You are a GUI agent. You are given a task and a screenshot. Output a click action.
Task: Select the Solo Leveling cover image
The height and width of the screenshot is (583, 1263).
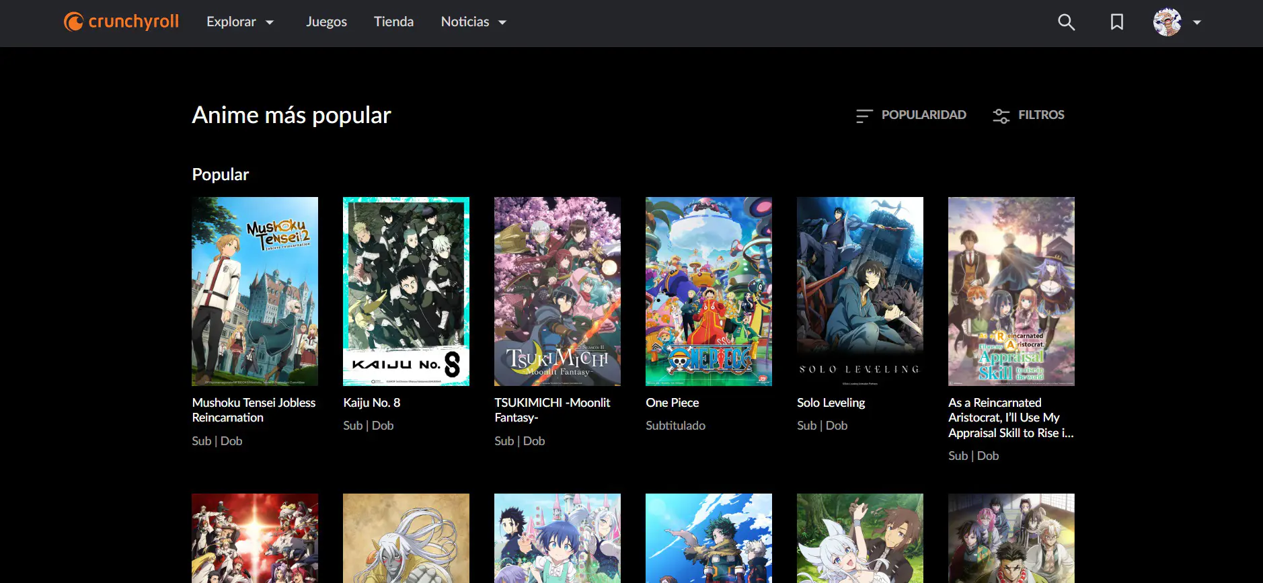point(860,291)
